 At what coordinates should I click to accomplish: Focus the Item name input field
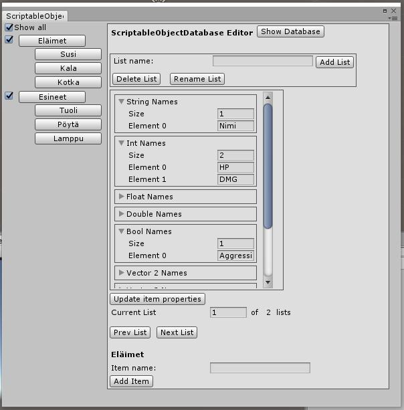tap(260, 368)
